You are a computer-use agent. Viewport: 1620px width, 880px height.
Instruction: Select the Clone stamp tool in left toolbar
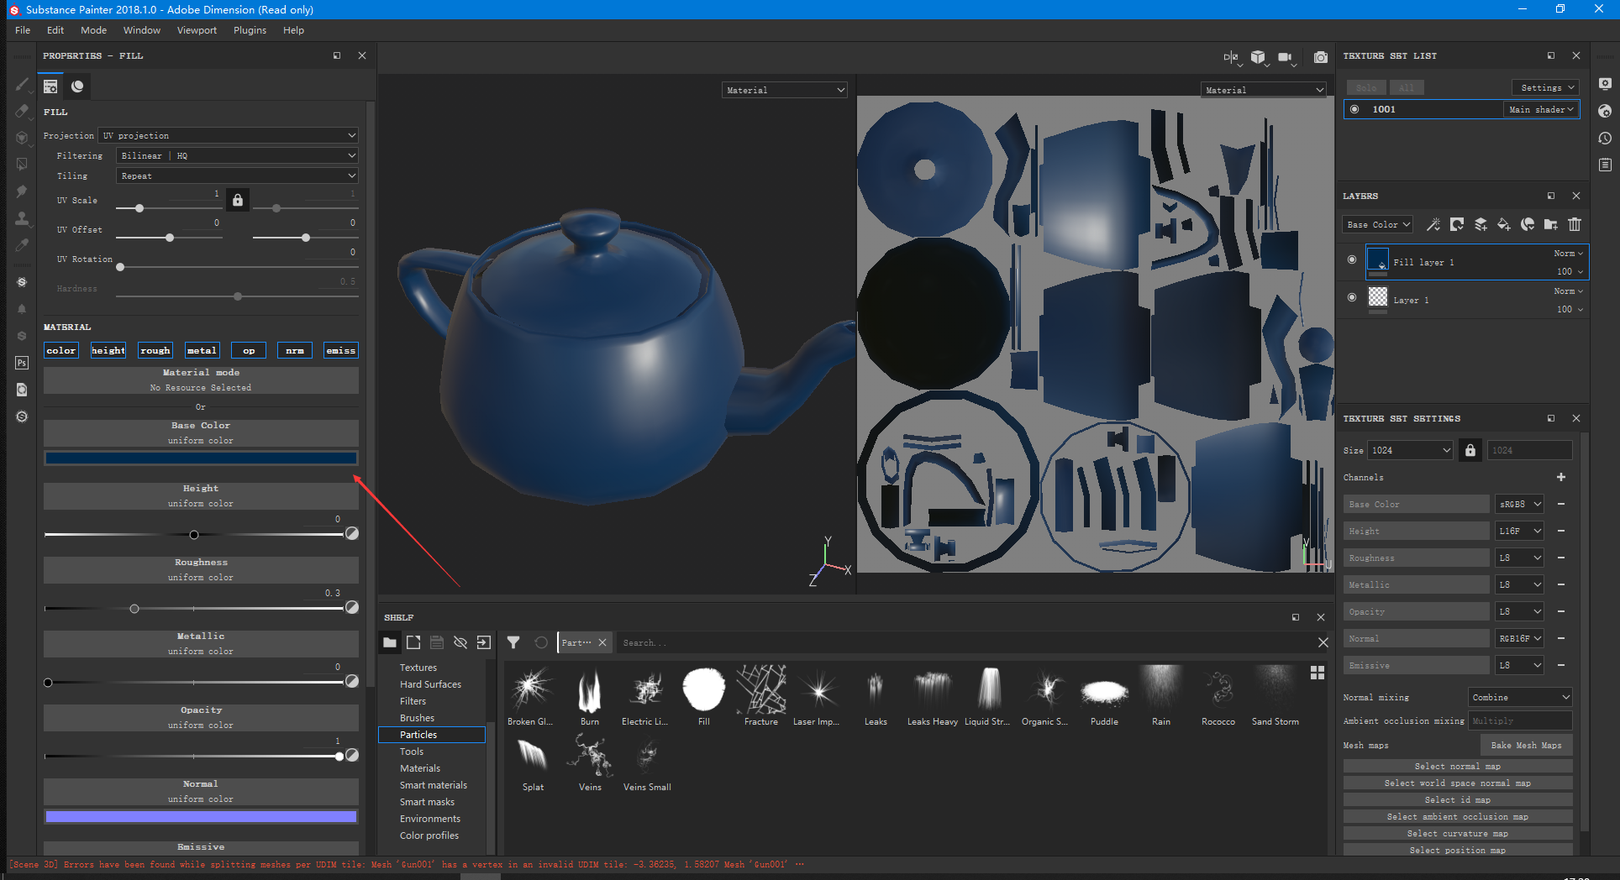click(x=22, y=218)
